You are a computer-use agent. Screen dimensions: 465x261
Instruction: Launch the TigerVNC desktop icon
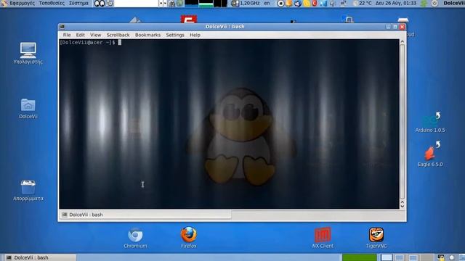click(376, 238)
